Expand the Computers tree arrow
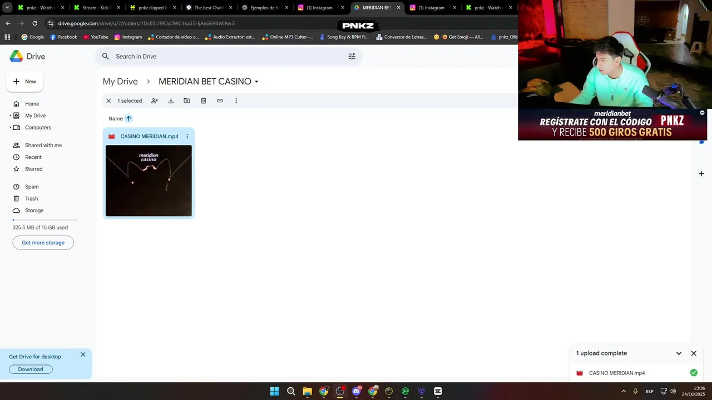The height and width of the screenshot is (400, 712). point(10,127)
